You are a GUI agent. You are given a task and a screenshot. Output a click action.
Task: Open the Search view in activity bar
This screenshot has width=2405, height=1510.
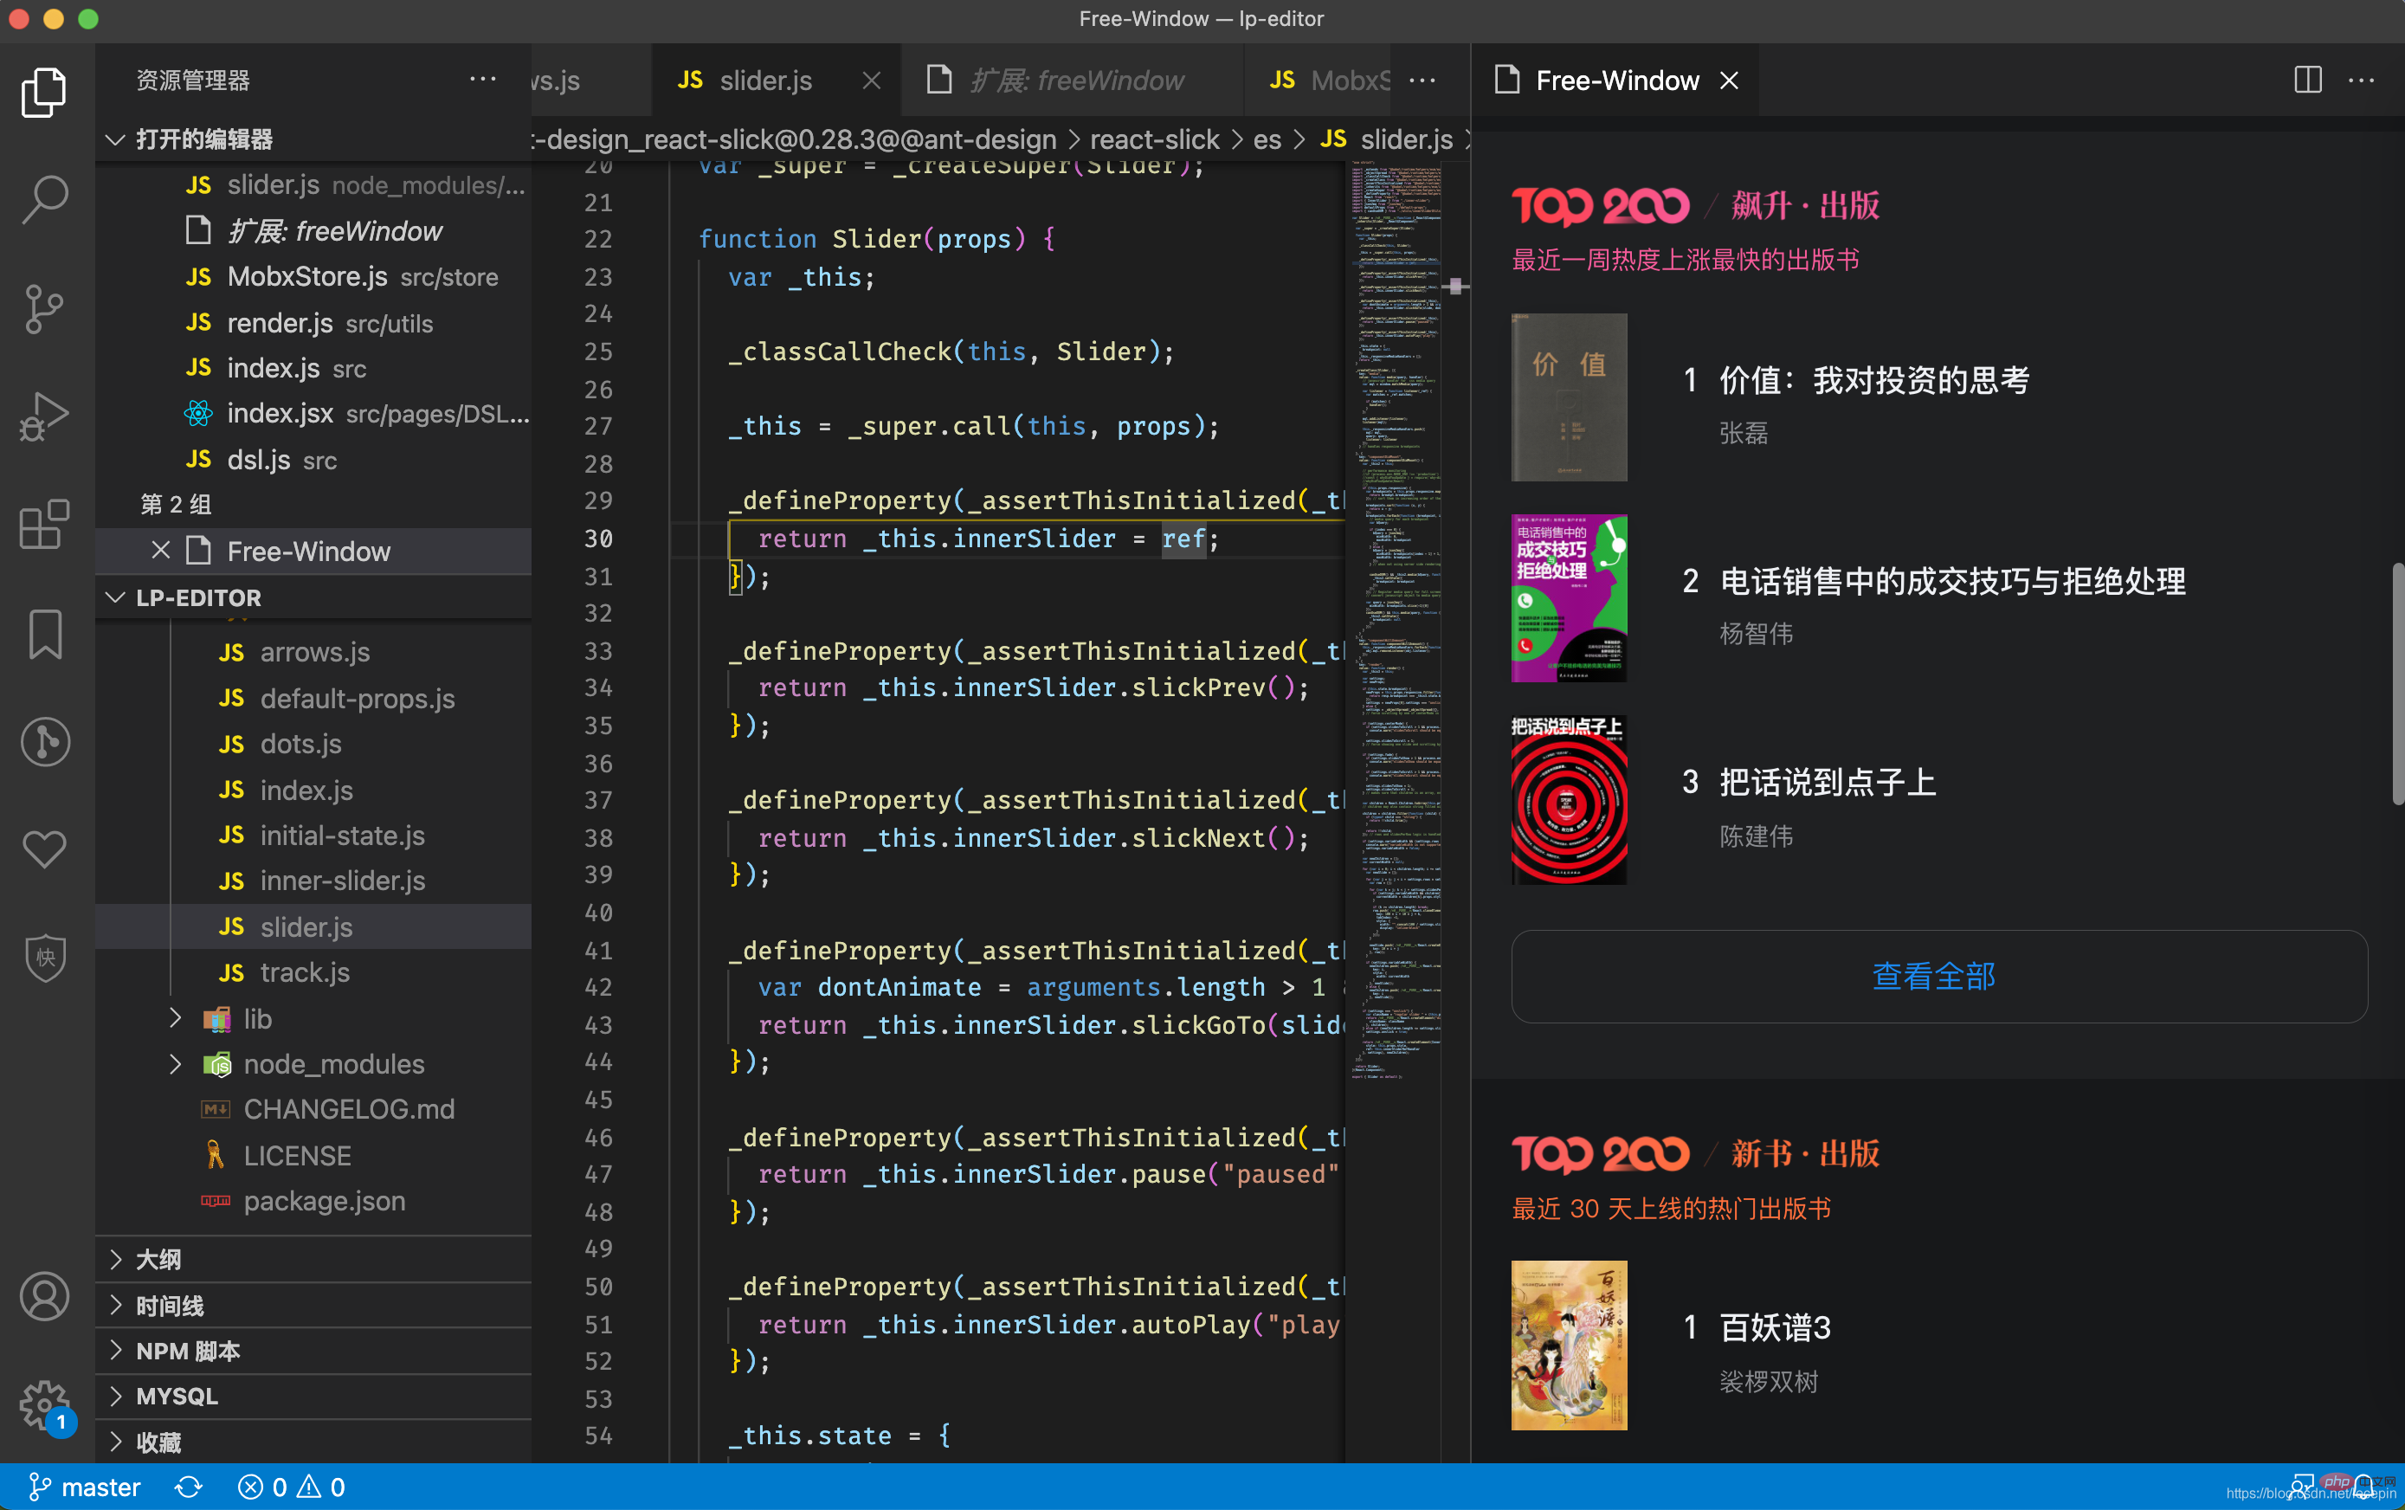pos(44,200)
